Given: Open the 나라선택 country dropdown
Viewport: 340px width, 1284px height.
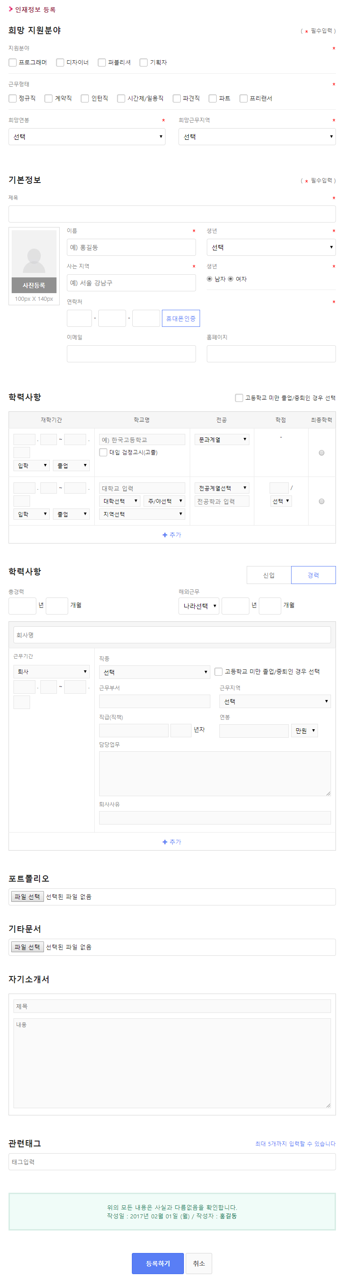Looking at the screenshot, I should 199,606.
